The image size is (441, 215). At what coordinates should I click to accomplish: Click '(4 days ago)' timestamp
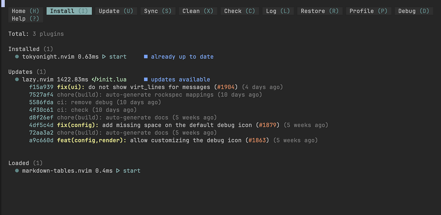click(262, 87)
